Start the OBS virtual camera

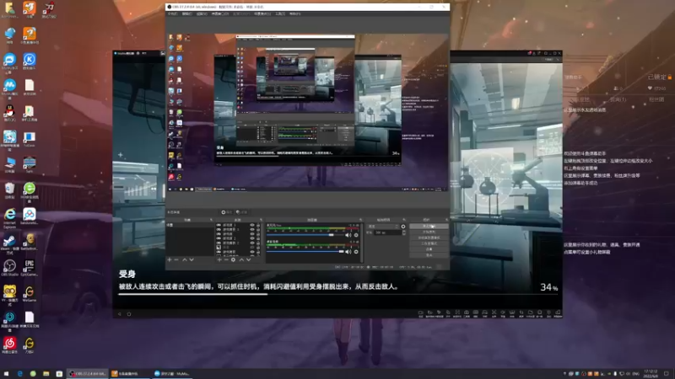pos(429,238)
